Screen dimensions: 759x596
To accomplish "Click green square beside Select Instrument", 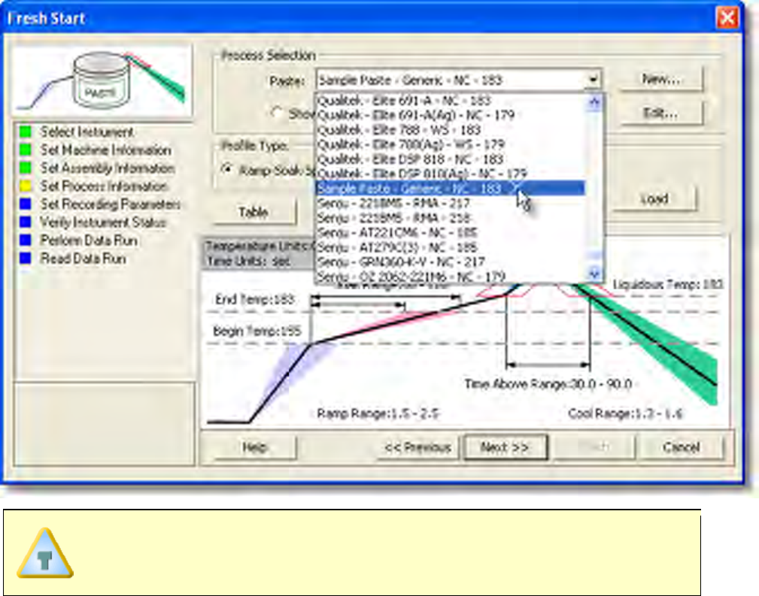I will tap(25, 132).
